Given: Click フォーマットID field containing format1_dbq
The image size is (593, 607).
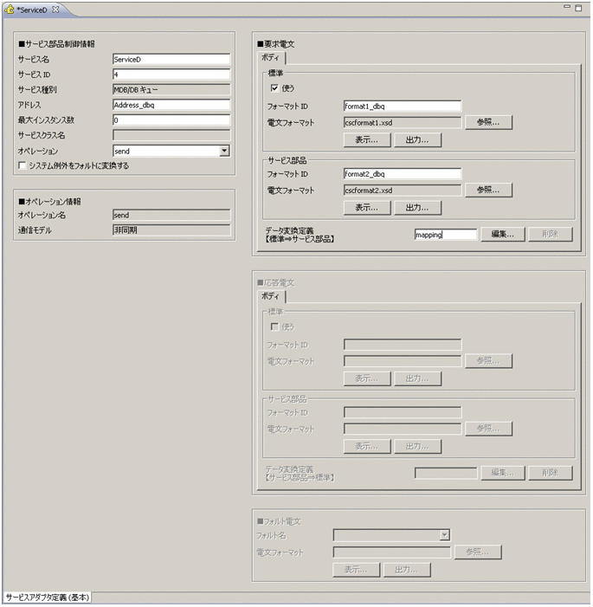Looking at the screenshot, I should point(402,107).
